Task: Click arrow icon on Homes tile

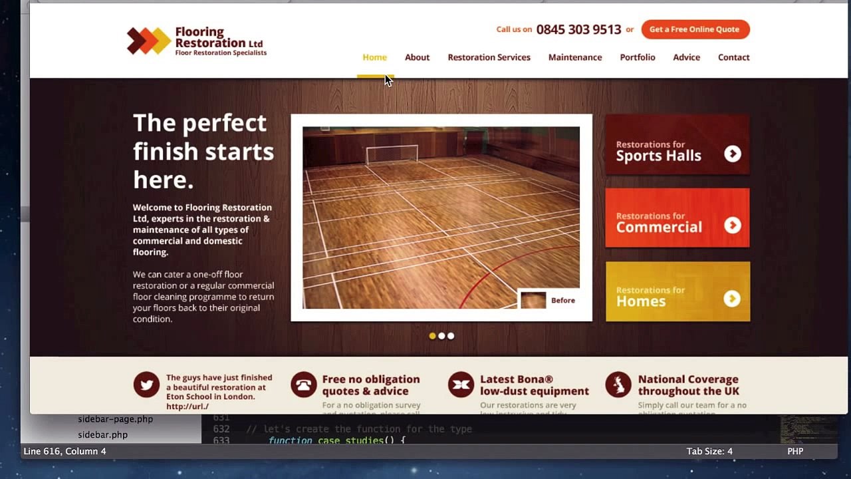Action: tap(732, 299)
